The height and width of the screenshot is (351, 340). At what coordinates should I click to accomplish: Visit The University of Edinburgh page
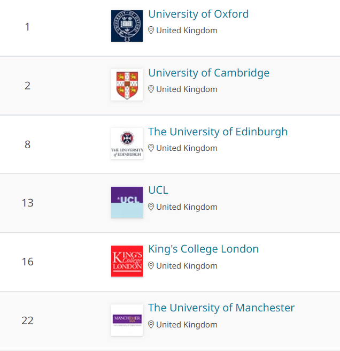click(218, 132)
